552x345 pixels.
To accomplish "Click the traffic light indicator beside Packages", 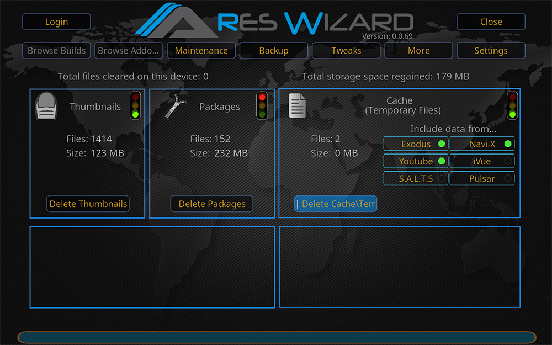I will click(262, 105).
